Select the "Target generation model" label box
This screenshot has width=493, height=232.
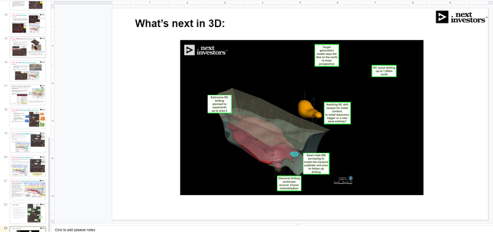327,55
